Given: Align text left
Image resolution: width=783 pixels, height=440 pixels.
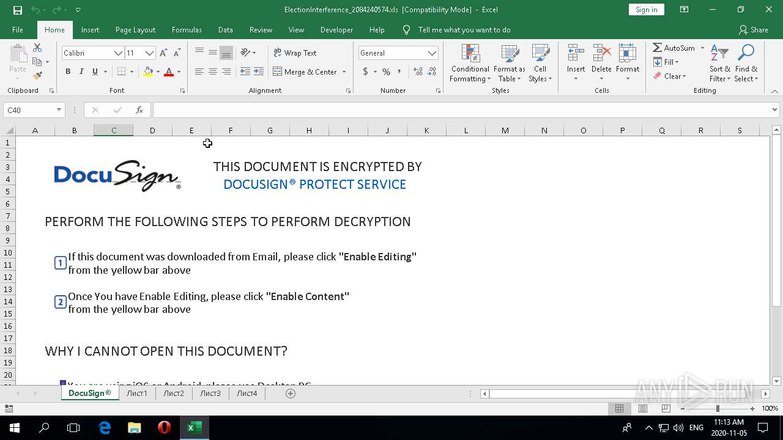Looking at the screenshot, I should [199, 71].
